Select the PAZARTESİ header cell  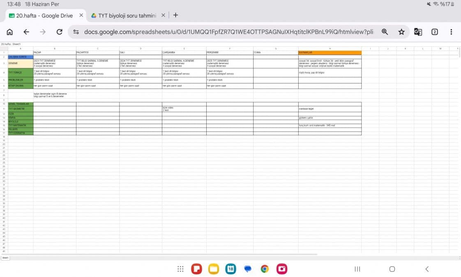coord(98,53)
